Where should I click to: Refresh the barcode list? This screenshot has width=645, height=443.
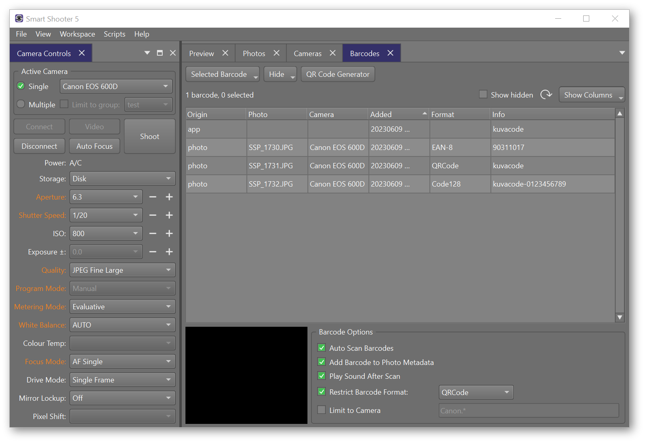coord(546,95)
